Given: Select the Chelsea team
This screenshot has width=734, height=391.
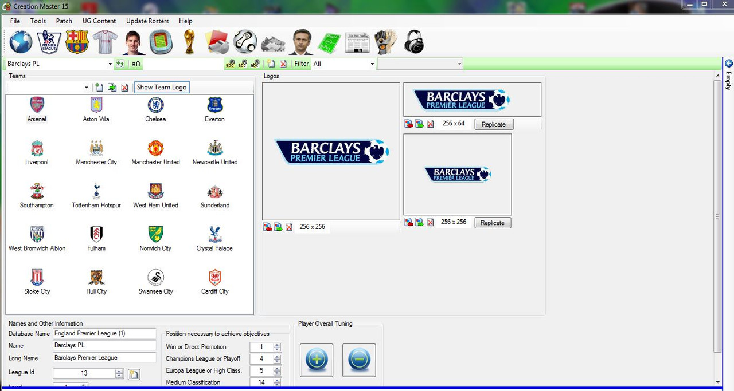Looking at the screenshot, I should [155, 110].
